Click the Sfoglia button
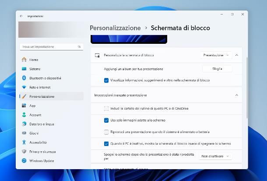Viewport: 267px width, 181px height. 217,69
